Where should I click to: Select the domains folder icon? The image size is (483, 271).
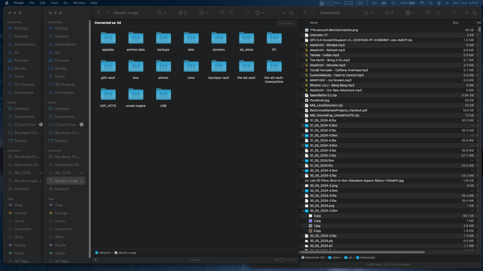point(219,38)
